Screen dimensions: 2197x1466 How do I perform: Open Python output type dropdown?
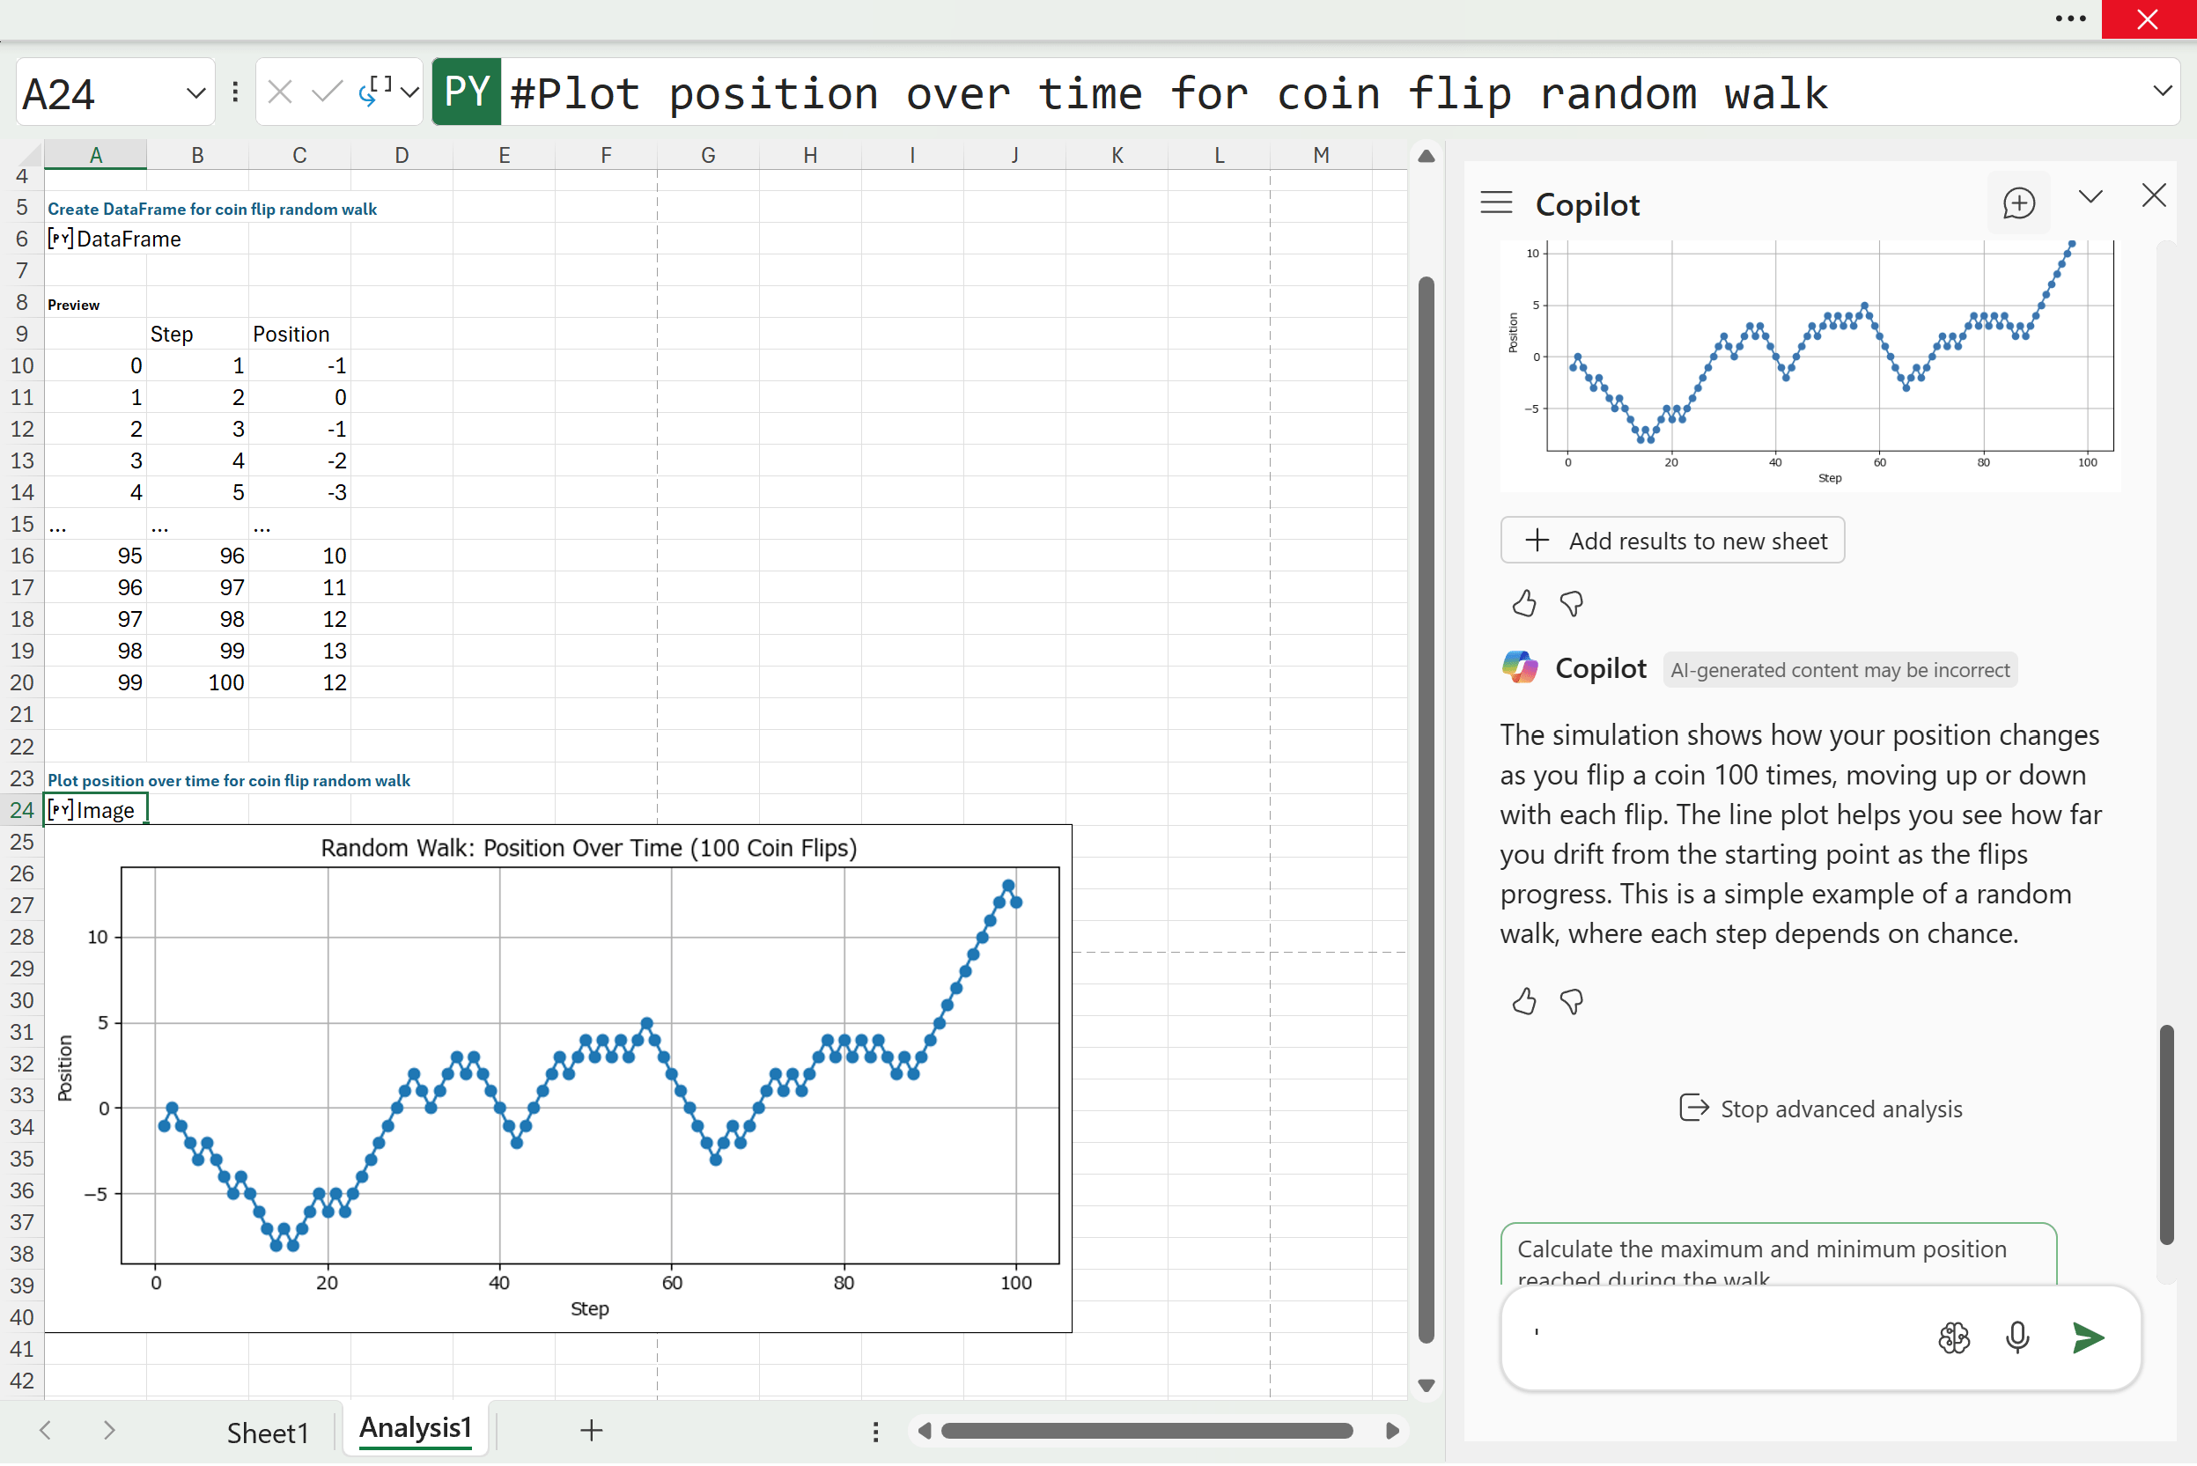point(409,92)
